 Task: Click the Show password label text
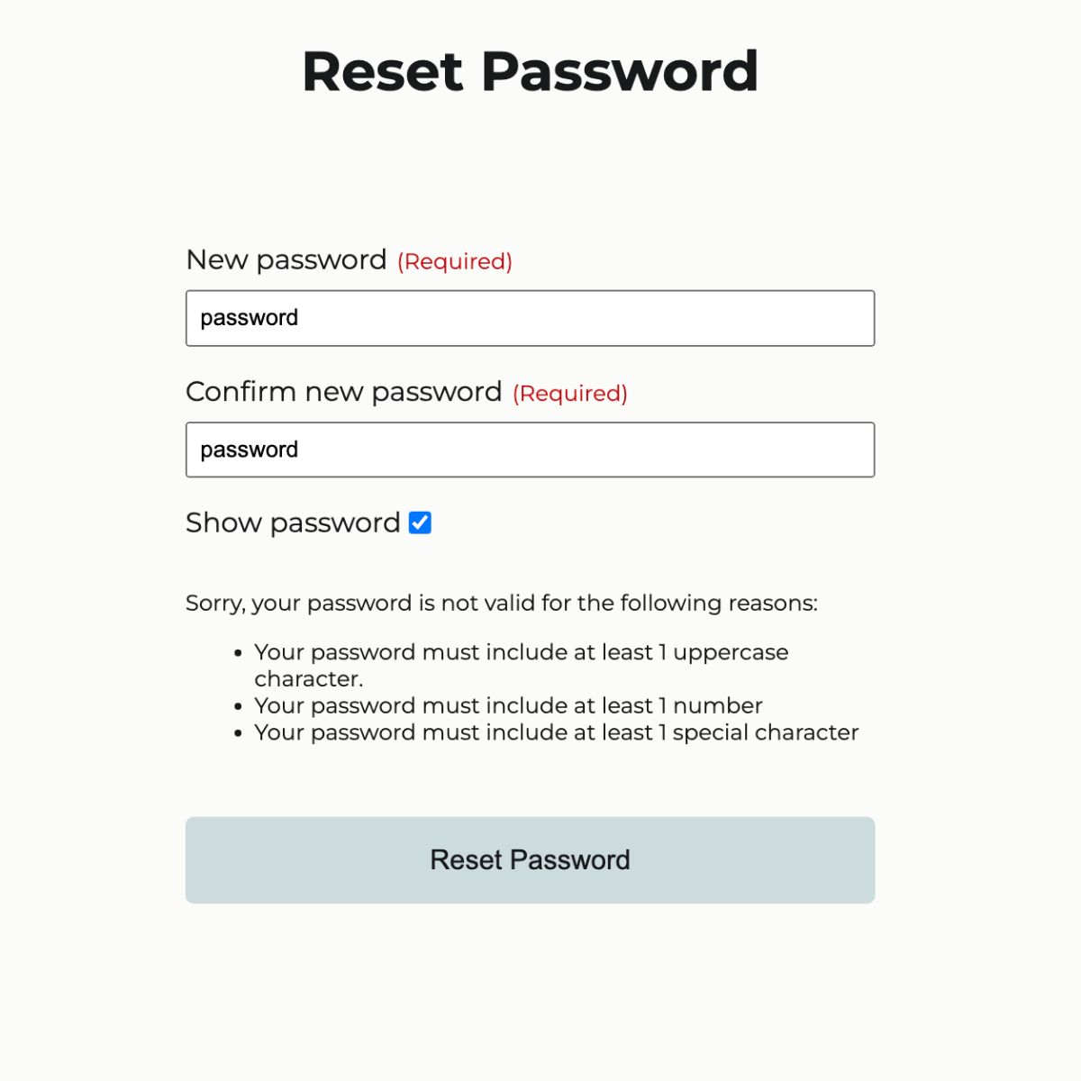292,522
